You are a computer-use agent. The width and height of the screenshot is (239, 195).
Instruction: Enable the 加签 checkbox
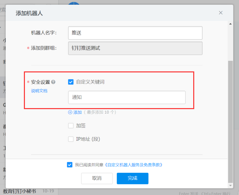[x=71, y=126]
